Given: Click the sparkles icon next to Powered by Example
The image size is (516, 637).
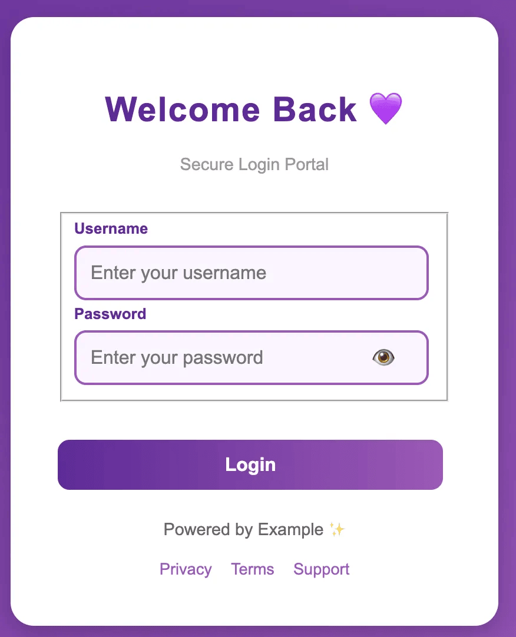Looking at the screenshot, I should 336,529.
